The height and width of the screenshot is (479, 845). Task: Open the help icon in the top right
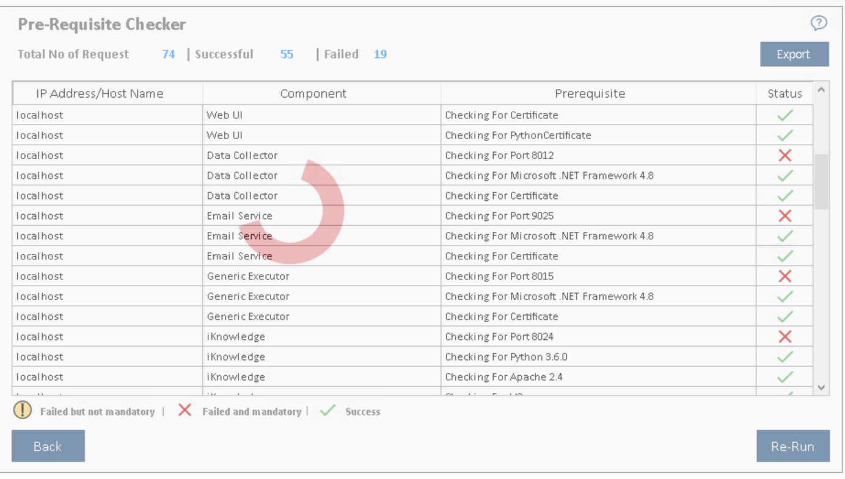[818, 23]
